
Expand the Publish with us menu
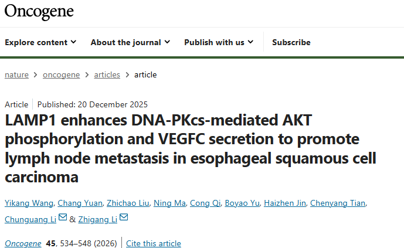pos(219,42)
